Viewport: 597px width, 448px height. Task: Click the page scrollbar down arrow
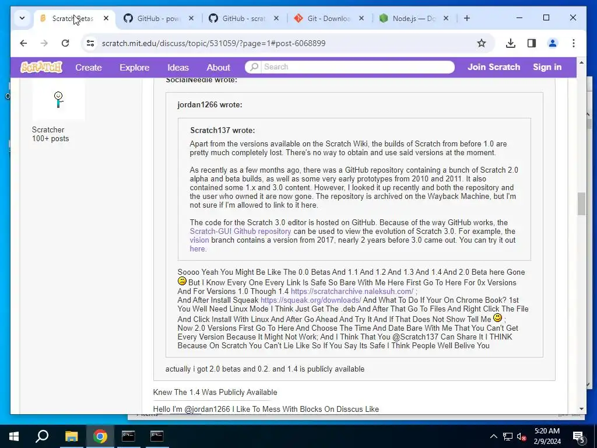[581, 409]
